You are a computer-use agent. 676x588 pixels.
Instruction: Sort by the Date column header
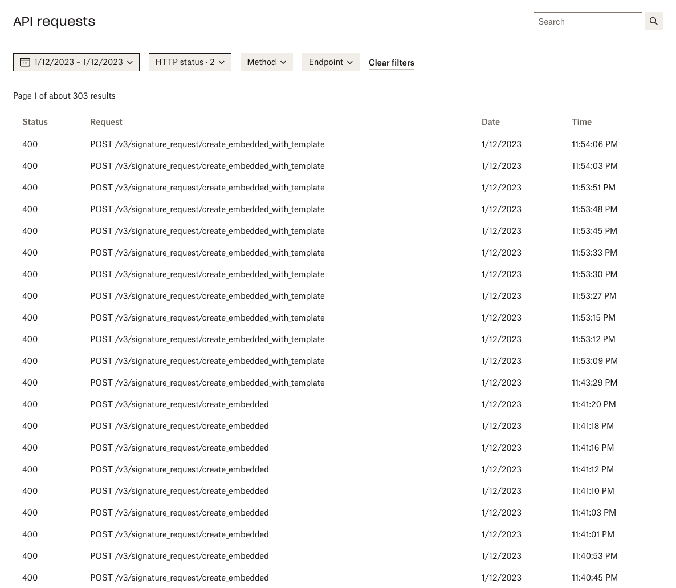point(490,122)
